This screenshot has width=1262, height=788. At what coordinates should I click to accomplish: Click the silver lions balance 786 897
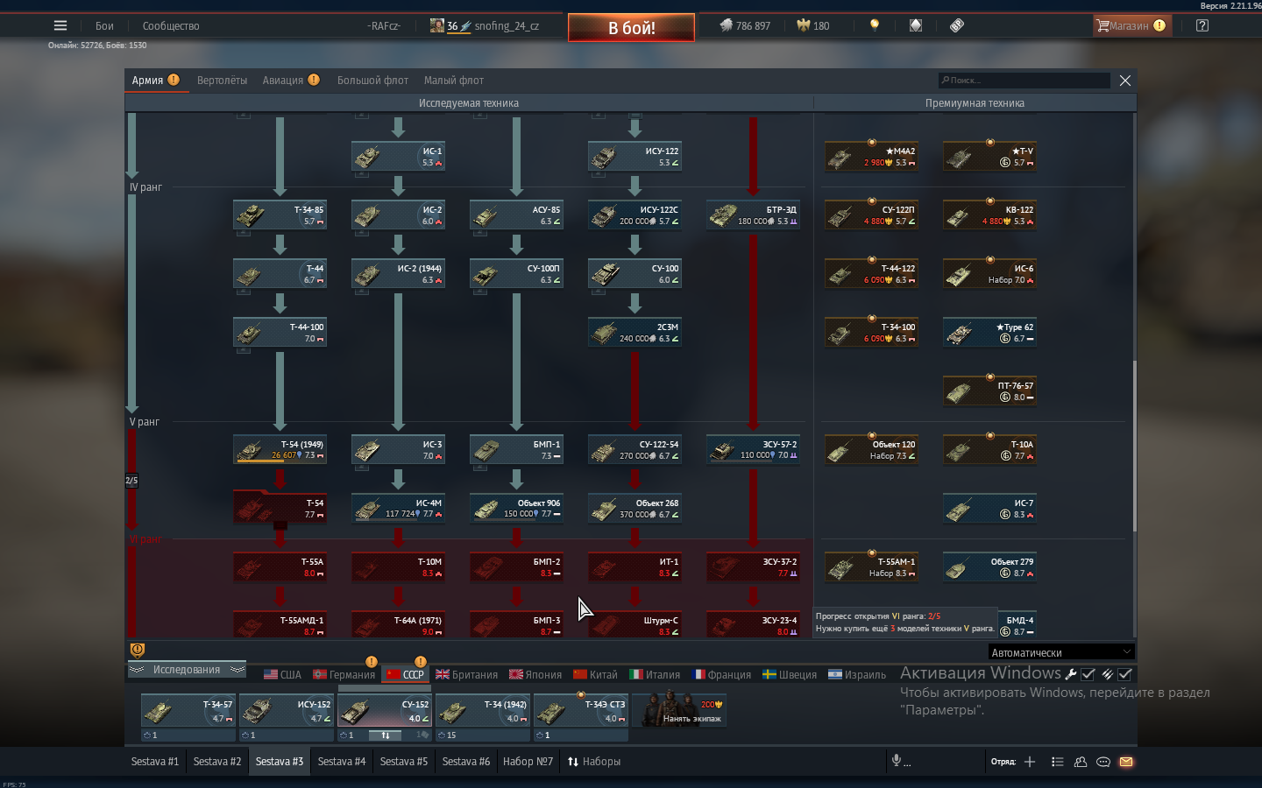[745, 25]
